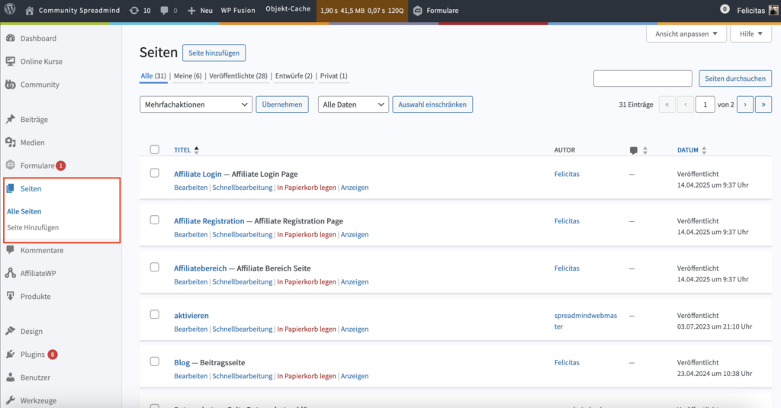Image resolution: width=781 pixels, height=408 pixels.
Task: Select the Affiliatebereich page checkbox
Action: (x=155, y=267)
